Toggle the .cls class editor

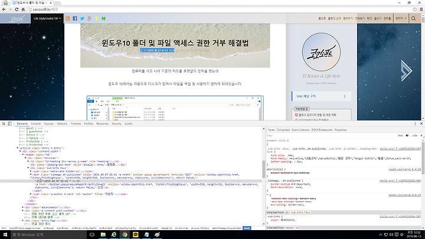pyautogui.click(x=415, y=136)
